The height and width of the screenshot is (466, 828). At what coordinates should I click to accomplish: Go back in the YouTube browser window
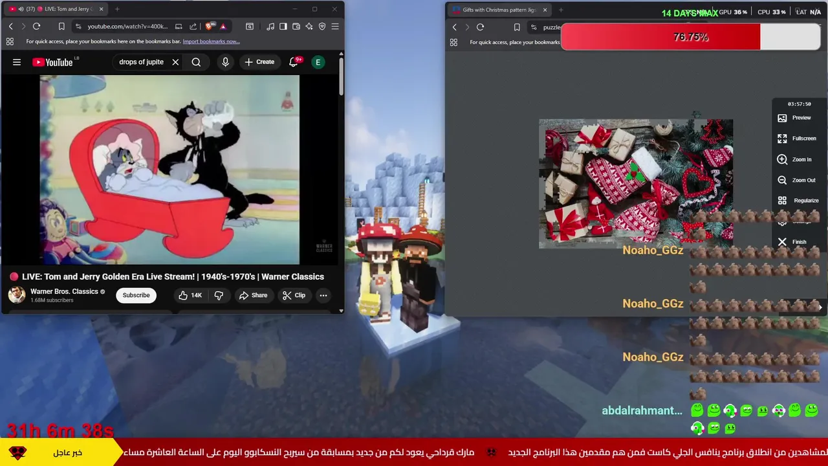(x=10, y=27)
